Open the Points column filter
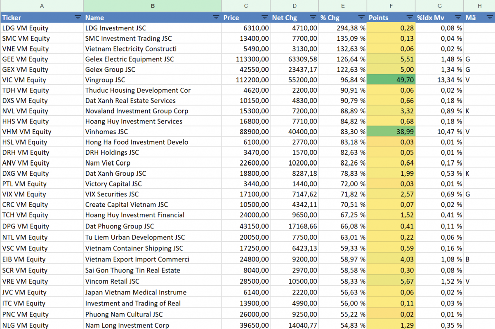 (x=410, y=17)
